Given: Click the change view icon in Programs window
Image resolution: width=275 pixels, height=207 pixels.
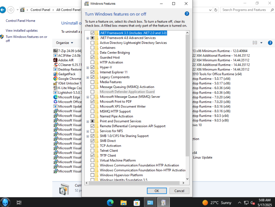Looking at the screenshot, I should [255, 43].
